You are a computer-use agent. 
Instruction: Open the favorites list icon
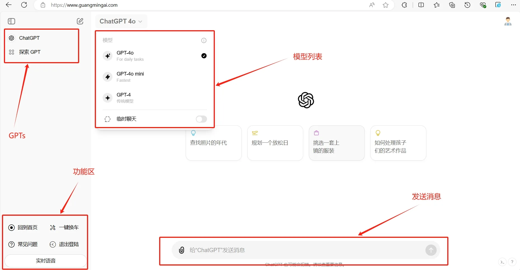point(437,5)
